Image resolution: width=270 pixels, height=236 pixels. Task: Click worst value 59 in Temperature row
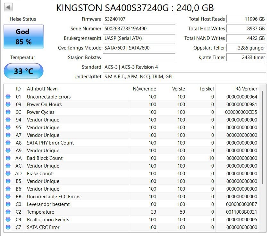(182, 212)
